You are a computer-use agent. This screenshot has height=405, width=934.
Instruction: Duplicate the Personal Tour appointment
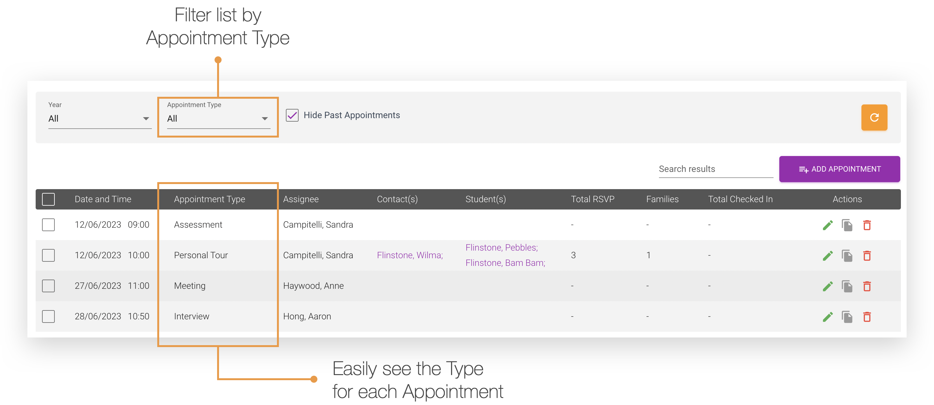(x=848, y=255)
